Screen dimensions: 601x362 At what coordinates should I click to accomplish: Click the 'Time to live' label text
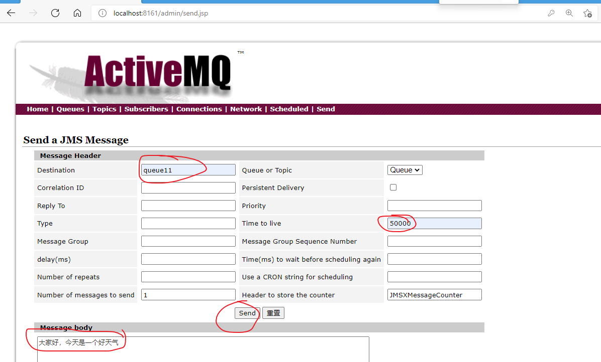click(261, 223)
